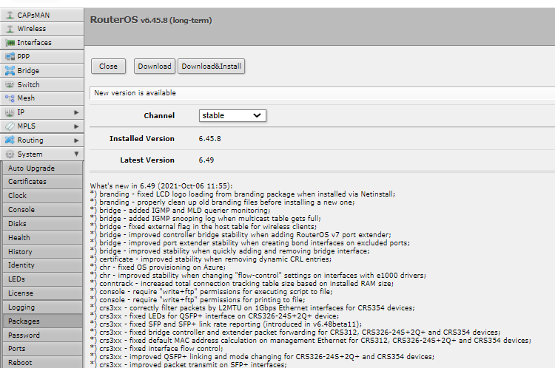Open History under System
The width and height of the screenshot is (555, 368).
coord(42,252)
